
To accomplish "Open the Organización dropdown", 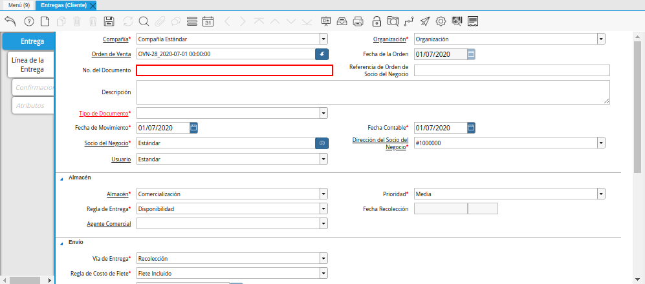I will 602,39.
